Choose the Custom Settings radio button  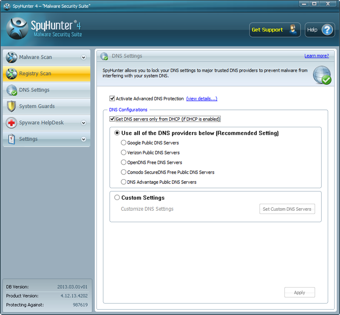(x=117, y=198)
